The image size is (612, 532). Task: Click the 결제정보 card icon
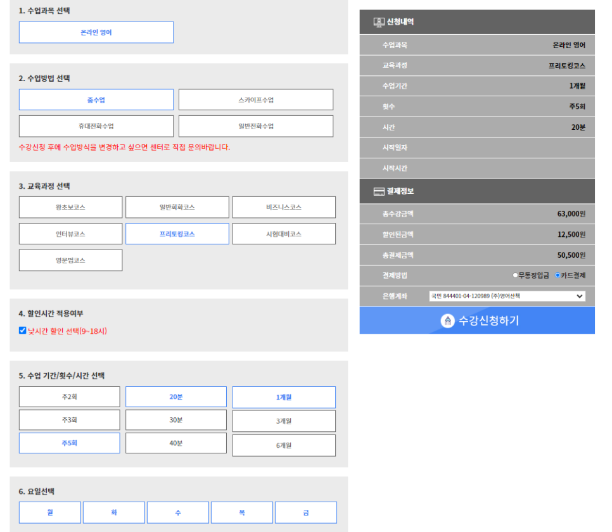379,192
